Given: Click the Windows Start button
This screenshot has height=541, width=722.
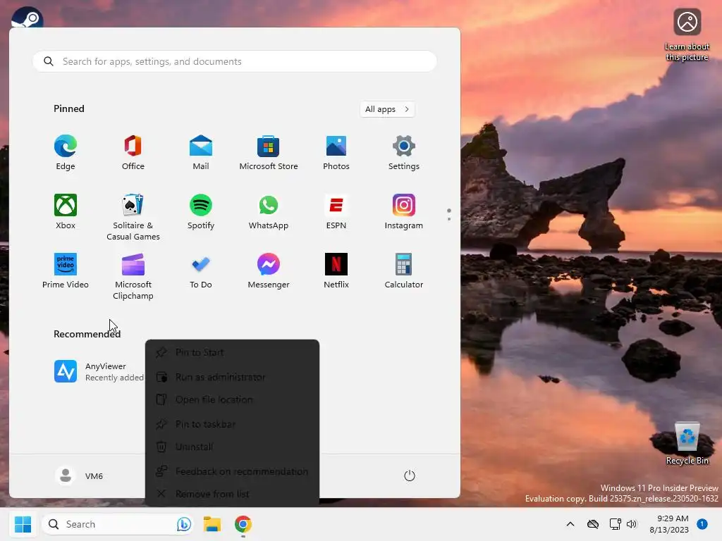Looking at the screenshot, I should click(x=23, y=524).
